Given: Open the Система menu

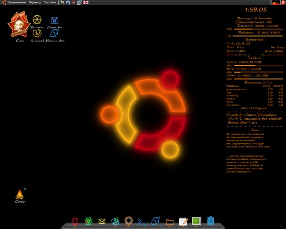Looking at the screenshot, I should coord(50,2).
